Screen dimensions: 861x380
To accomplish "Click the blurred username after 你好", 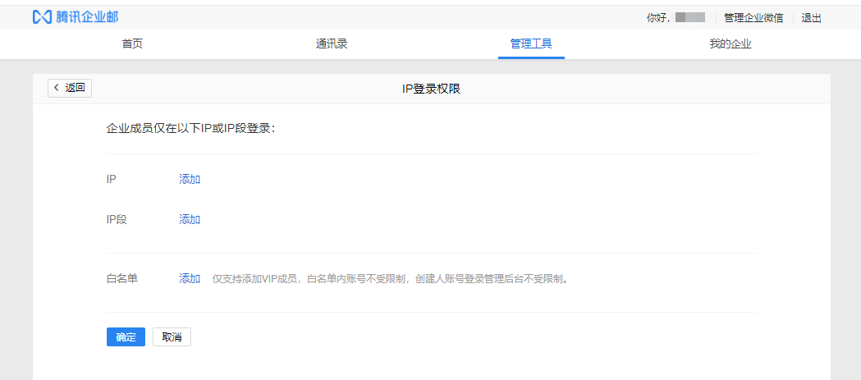I will 689,18.
